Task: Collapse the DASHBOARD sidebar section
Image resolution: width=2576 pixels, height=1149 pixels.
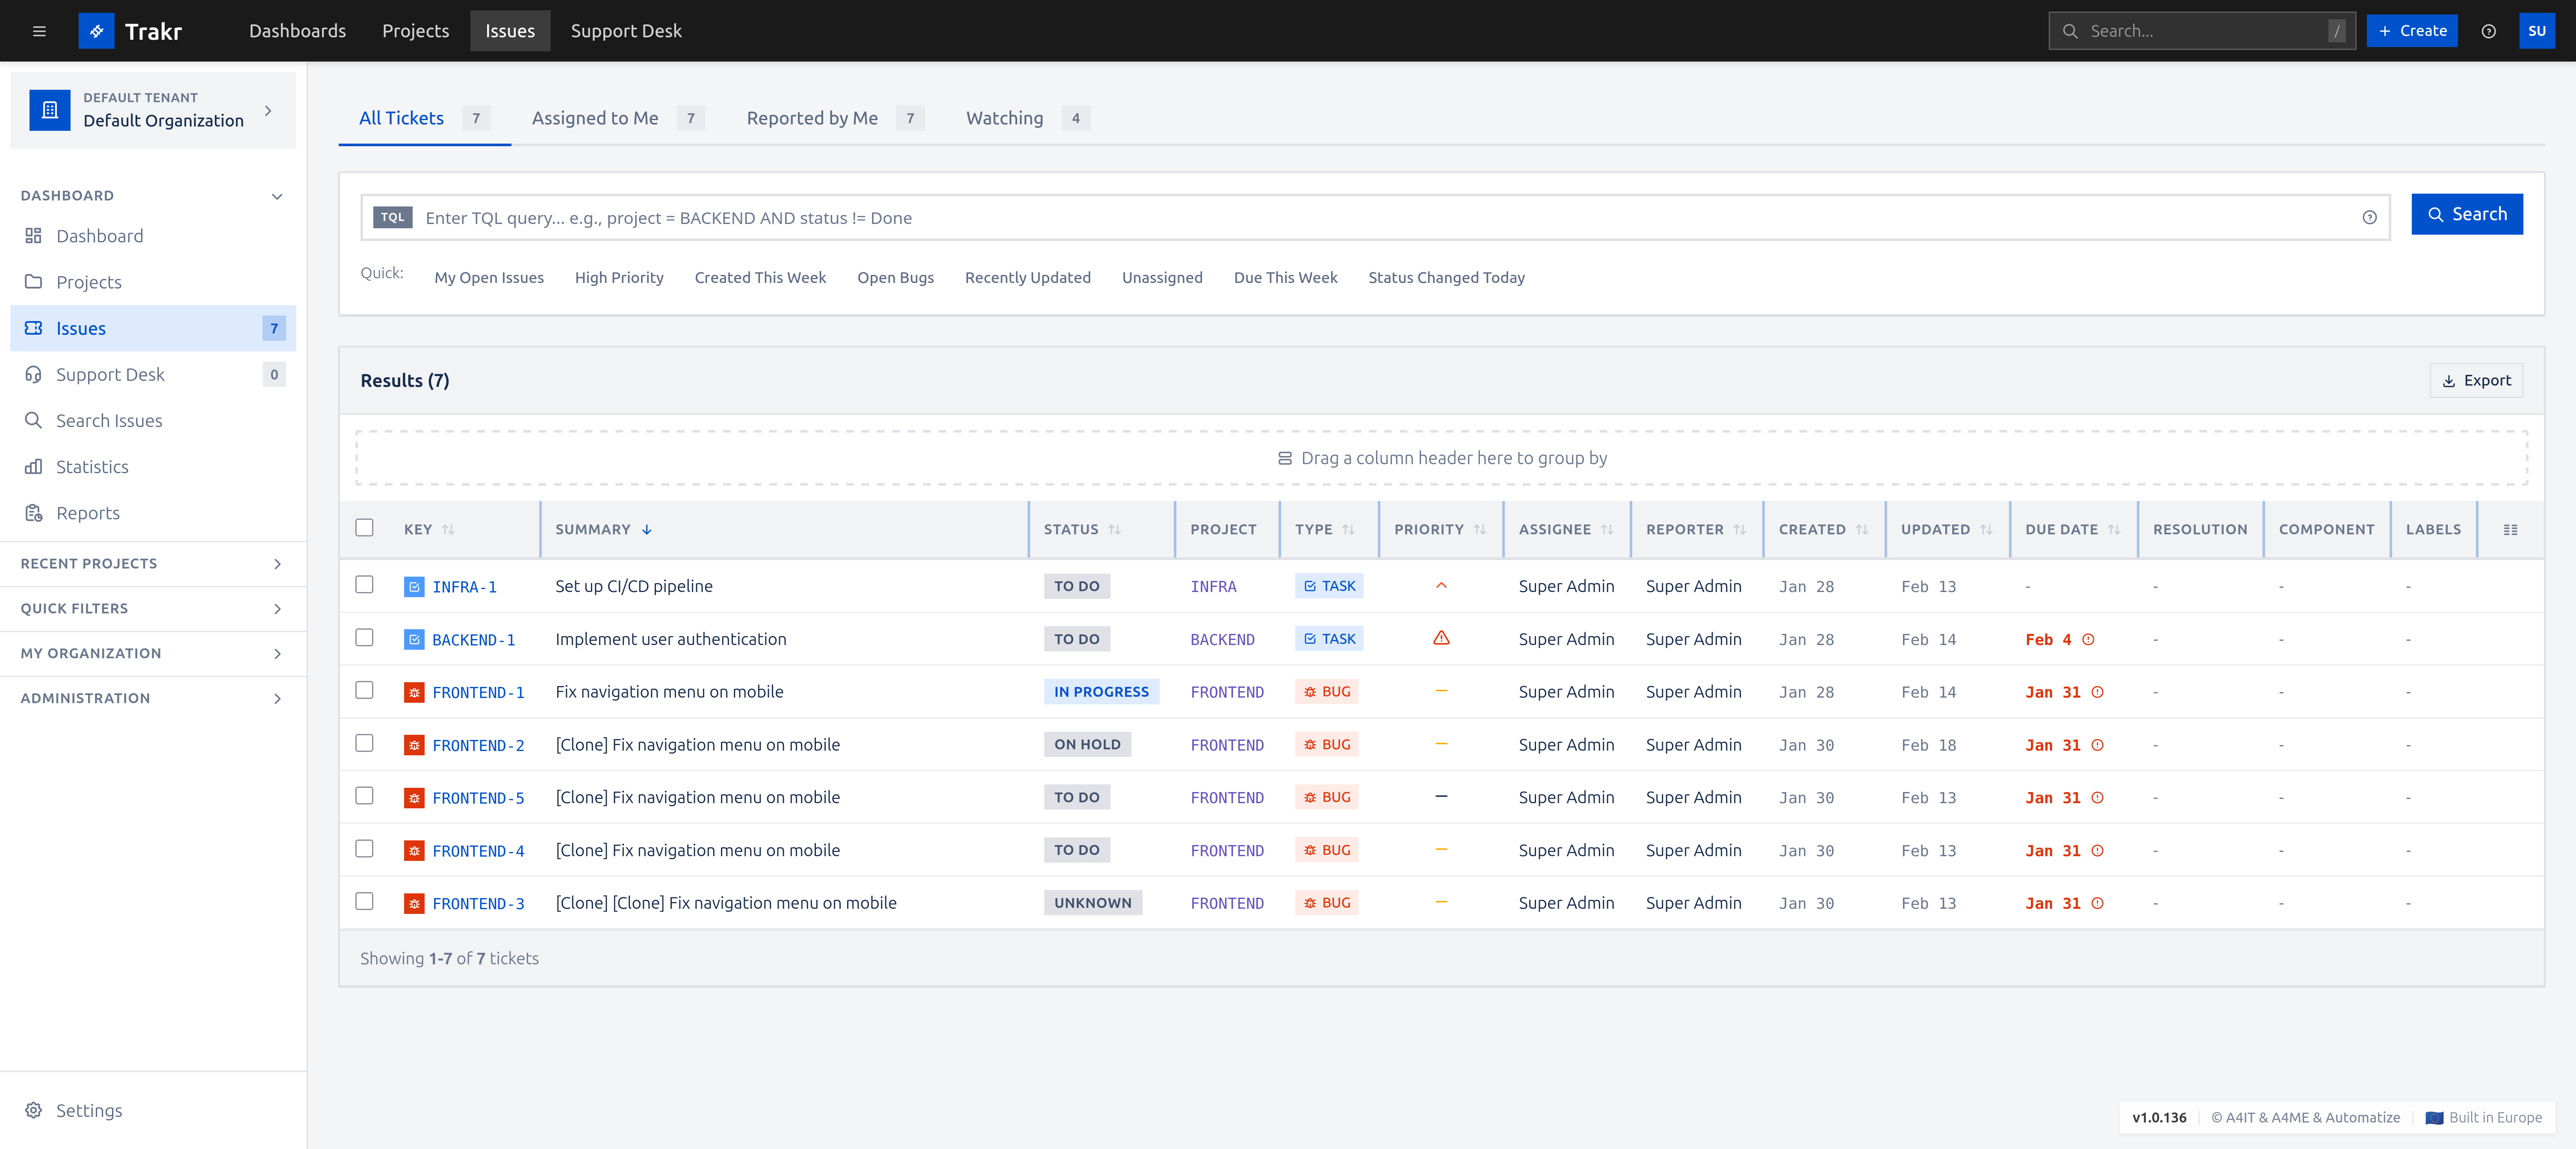Action: pyautogui.click(x=277, y=196)
